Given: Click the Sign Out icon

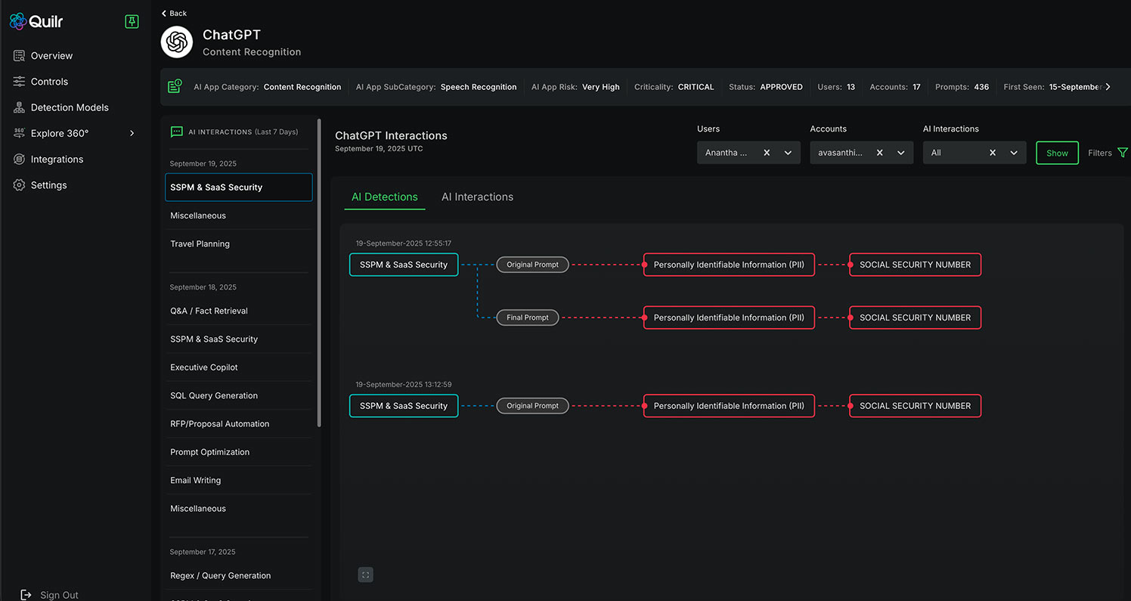Looking at the screenshot, I should point(26,595).
